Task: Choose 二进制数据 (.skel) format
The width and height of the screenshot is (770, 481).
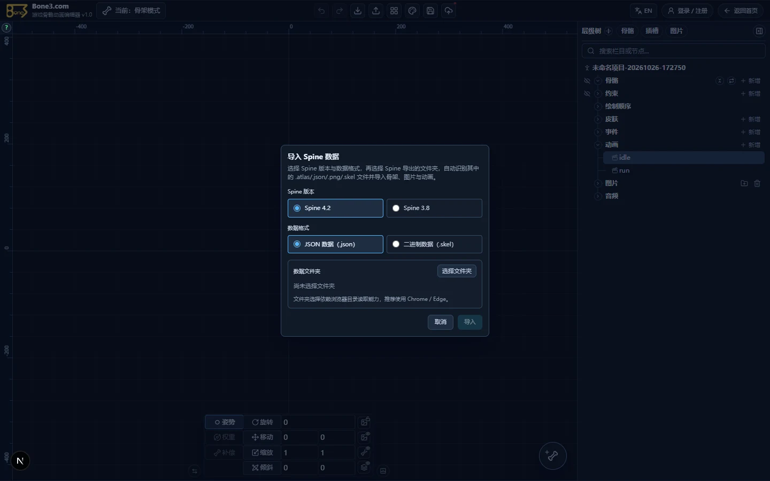Action: click(x=434, y=244)
